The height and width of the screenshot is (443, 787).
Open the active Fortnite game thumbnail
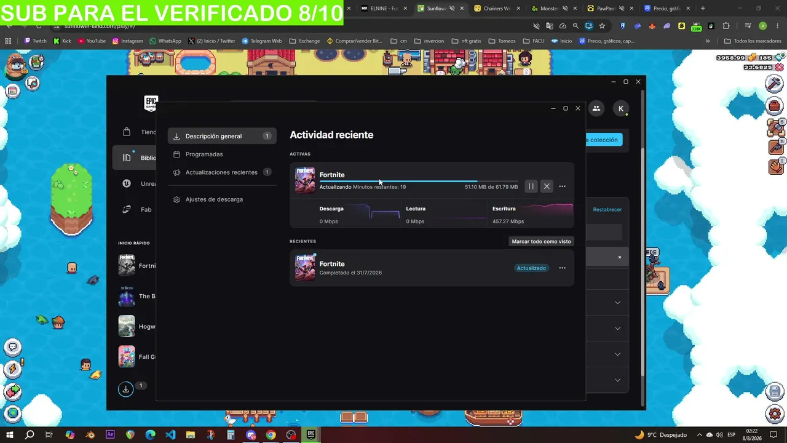[x=305, y=180]
